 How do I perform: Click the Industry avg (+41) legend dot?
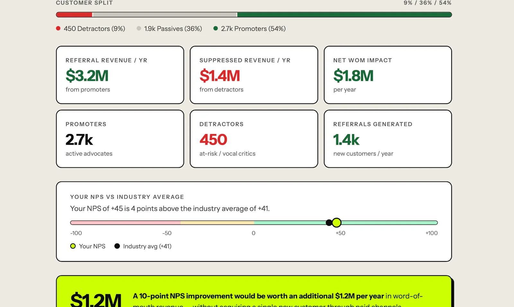117,246
